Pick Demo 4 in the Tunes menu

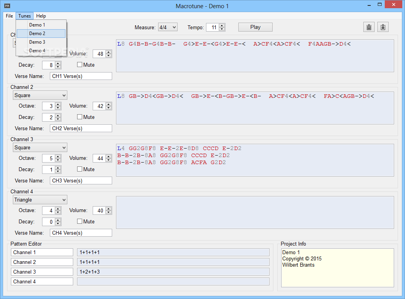click(x=41, y=50)
